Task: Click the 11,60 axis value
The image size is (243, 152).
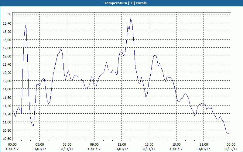Action: (x=7, y=98)
